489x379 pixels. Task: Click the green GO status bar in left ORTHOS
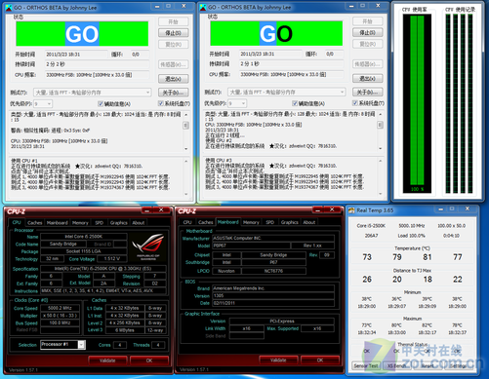click(x=82, y=34)
